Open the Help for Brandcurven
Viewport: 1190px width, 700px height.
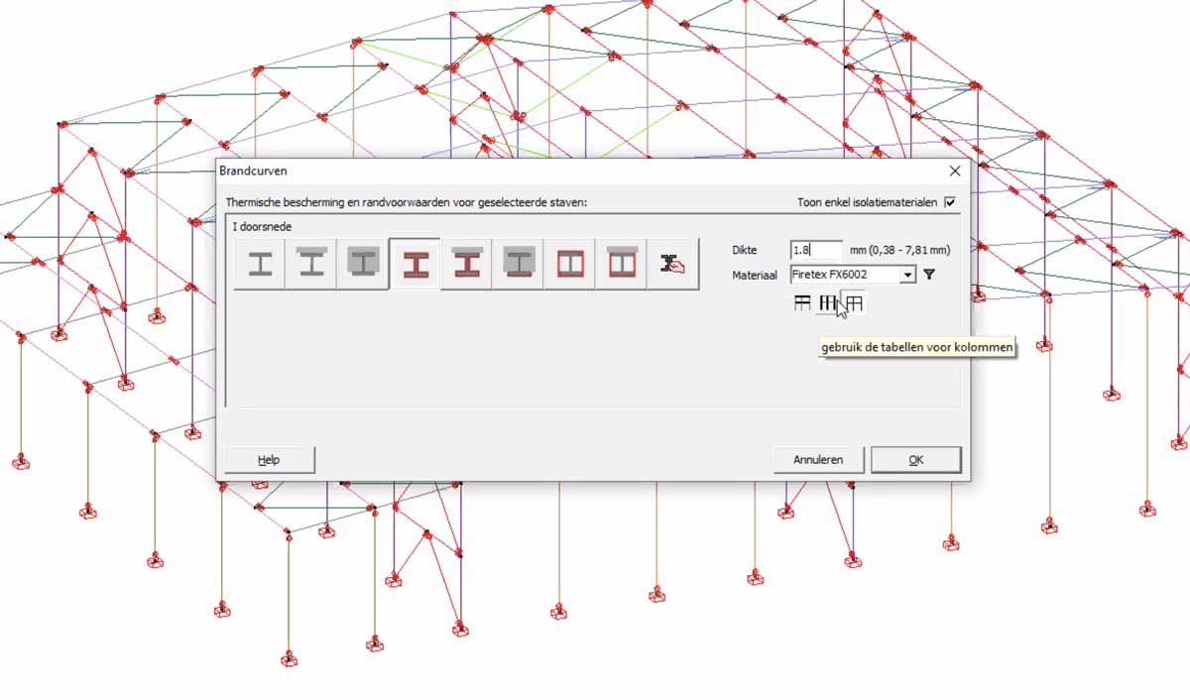(268, 459)
